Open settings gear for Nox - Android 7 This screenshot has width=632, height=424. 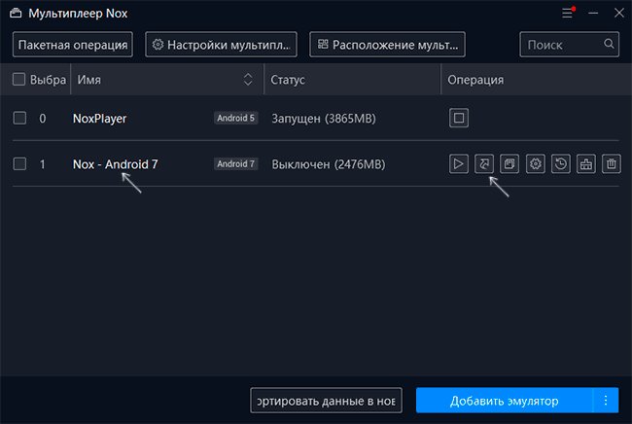click(x=536, y=164)
